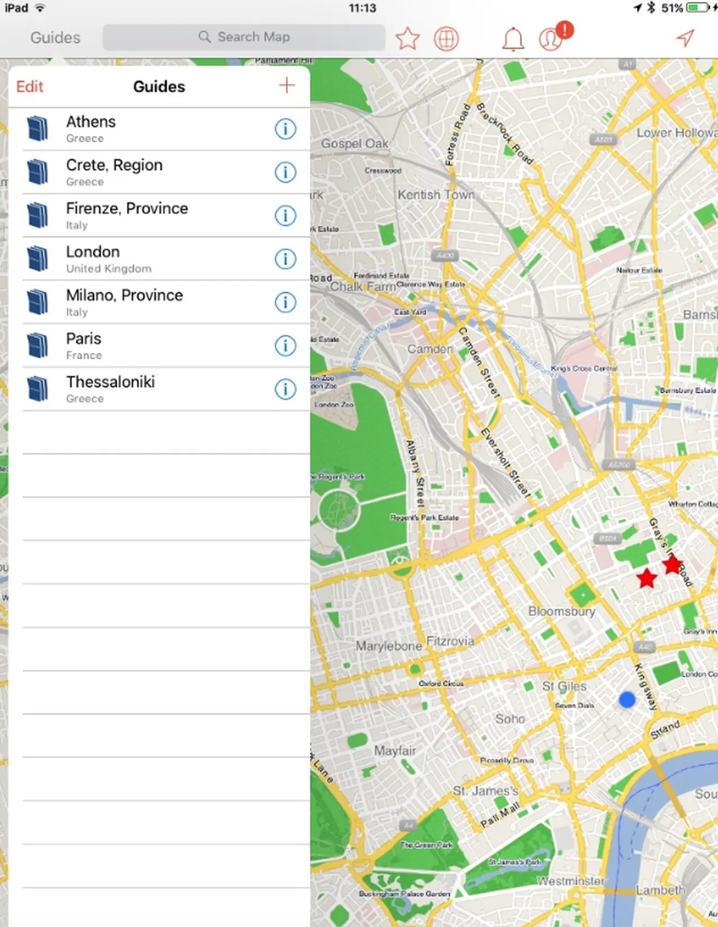
Task: Tap the favorites star icon in toolbar
Action: coord(407,39)
